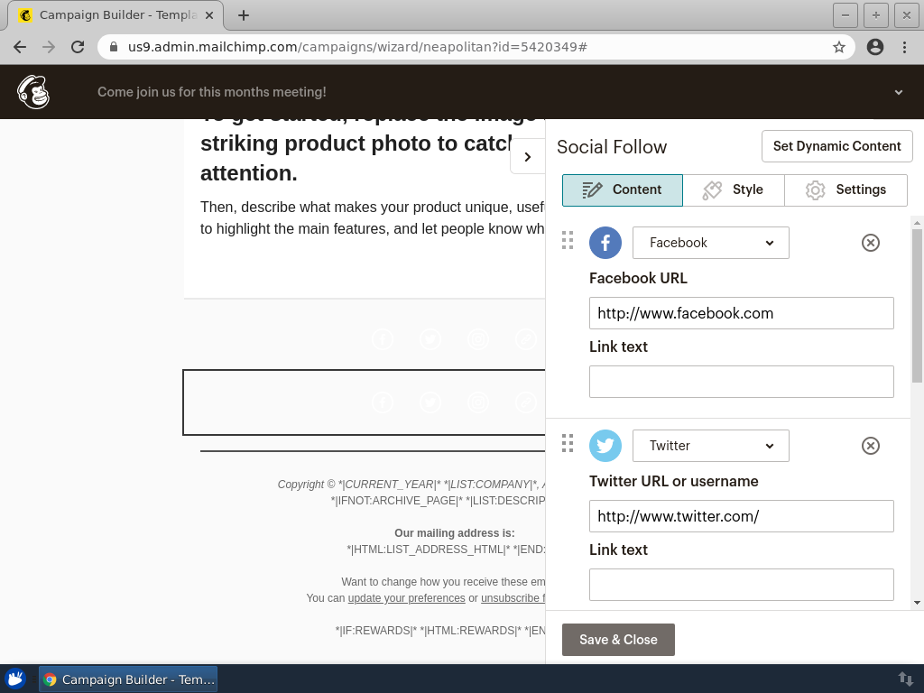Image resolution: width=924 pixels, height=693 pixels.
Task: Grab the Facebook row drag handle
Action: click(568, 240)
